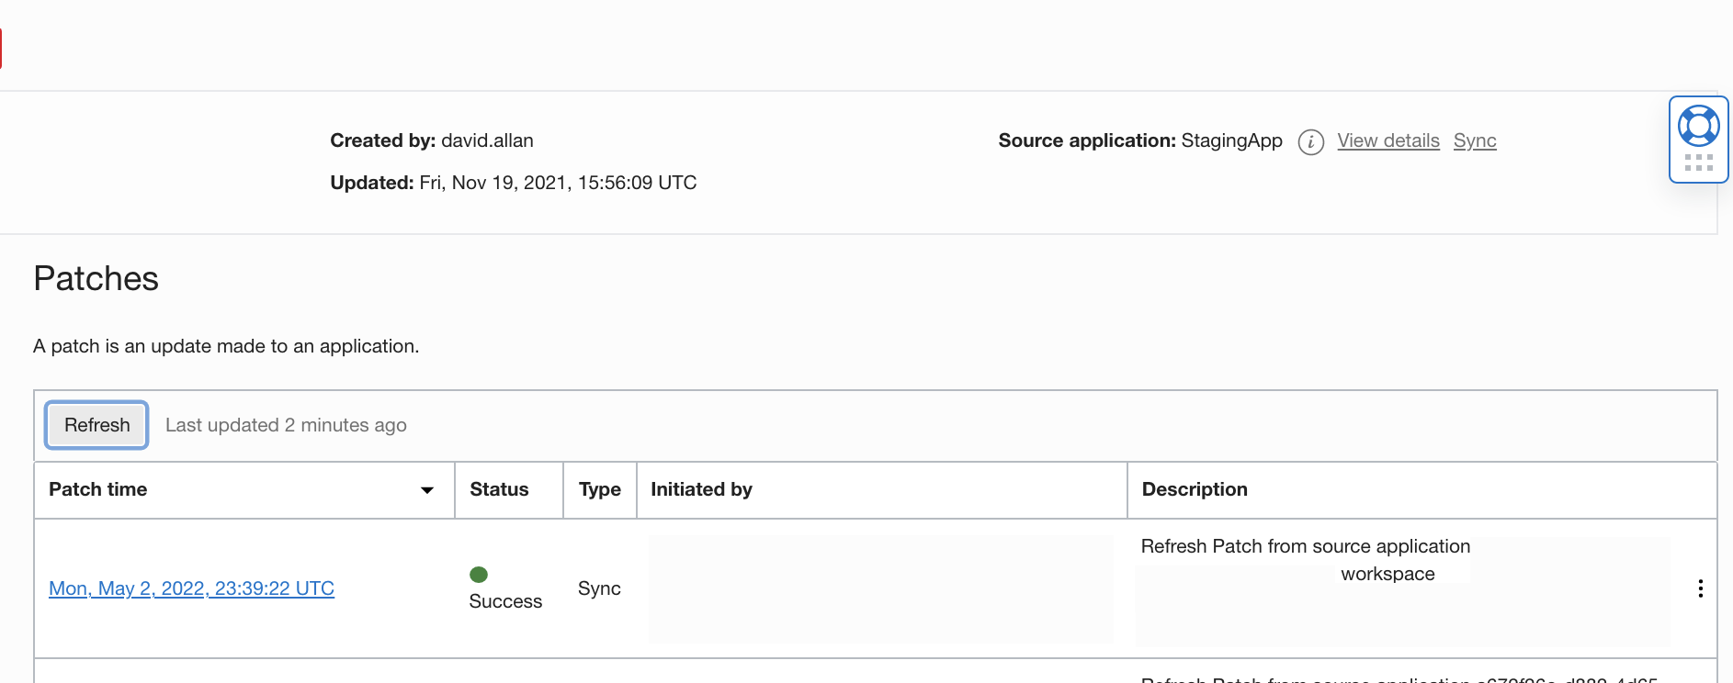This screenshot has width=1733, height=683.
Task: Open patch Mon, May 2, 2022, 23:39:22 UTC
Action: point(191,588)
